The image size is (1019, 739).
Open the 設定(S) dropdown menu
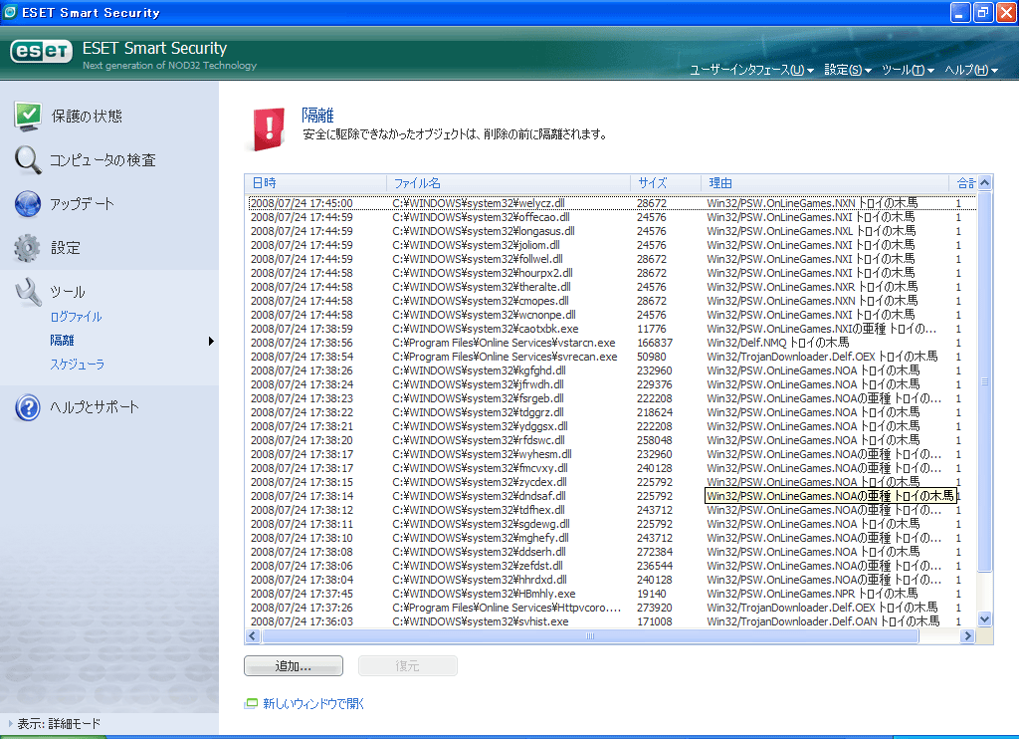click(848, 70)
